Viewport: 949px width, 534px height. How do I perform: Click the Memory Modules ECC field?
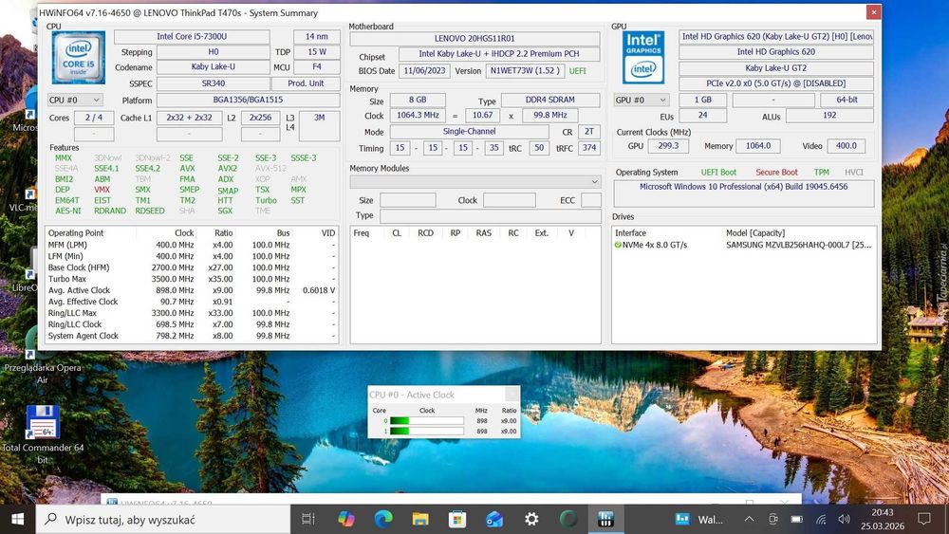tap(590, 200)
